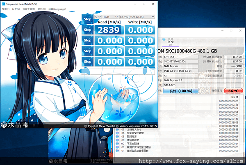Open the 語言(Language) menu
This screenshot has height=165, width=246.
coord(57,9)
